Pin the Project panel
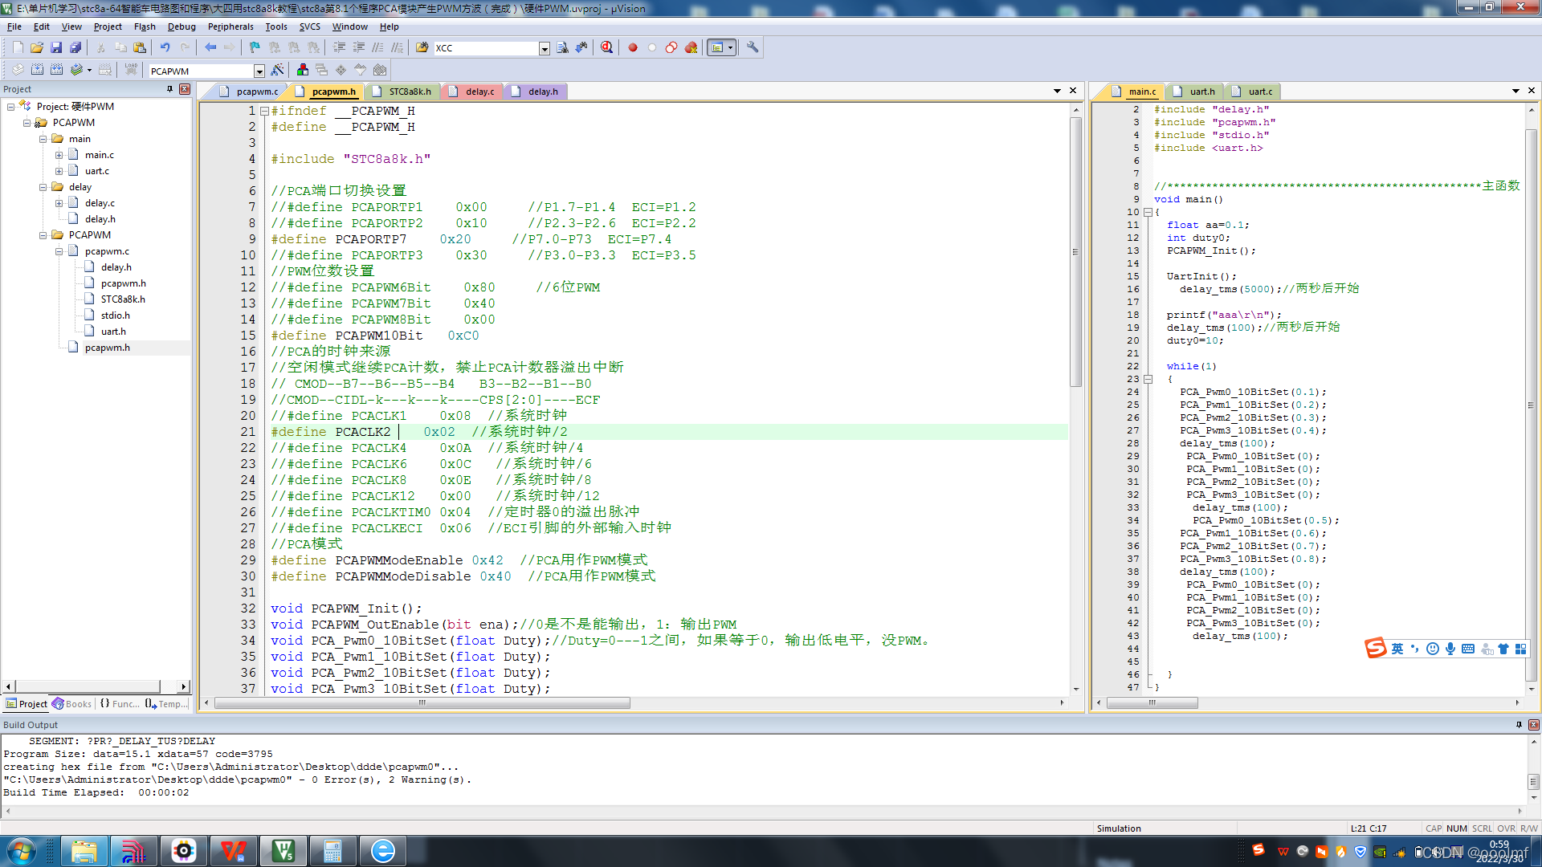1542x867 pixels. pyautogui.click(x=169, y=89)
